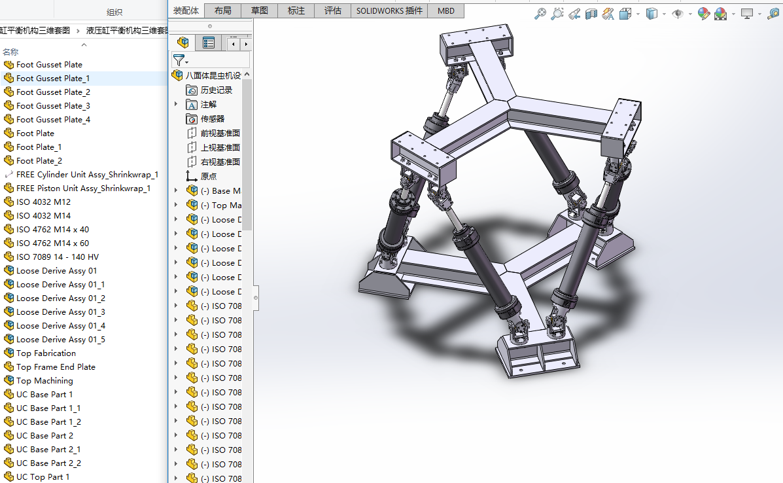Image resolution: width=783 pixels, height=483 pixels.
Task: Select the Top Fabrication file in list
Action: pyautogui.click(x=46, y=353)
